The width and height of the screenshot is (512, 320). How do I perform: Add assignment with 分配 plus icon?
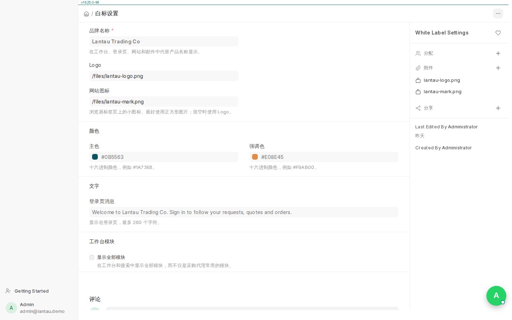(x=498, y=53)
